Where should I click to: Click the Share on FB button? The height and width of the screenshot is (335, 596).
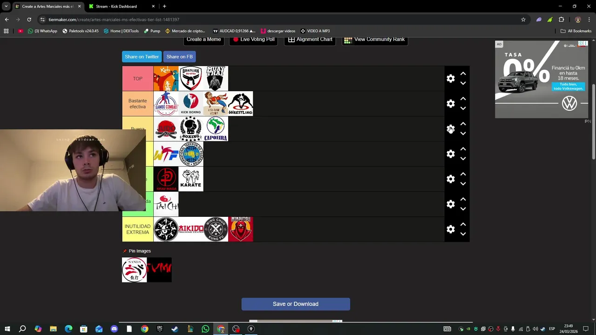coord(179,57)
